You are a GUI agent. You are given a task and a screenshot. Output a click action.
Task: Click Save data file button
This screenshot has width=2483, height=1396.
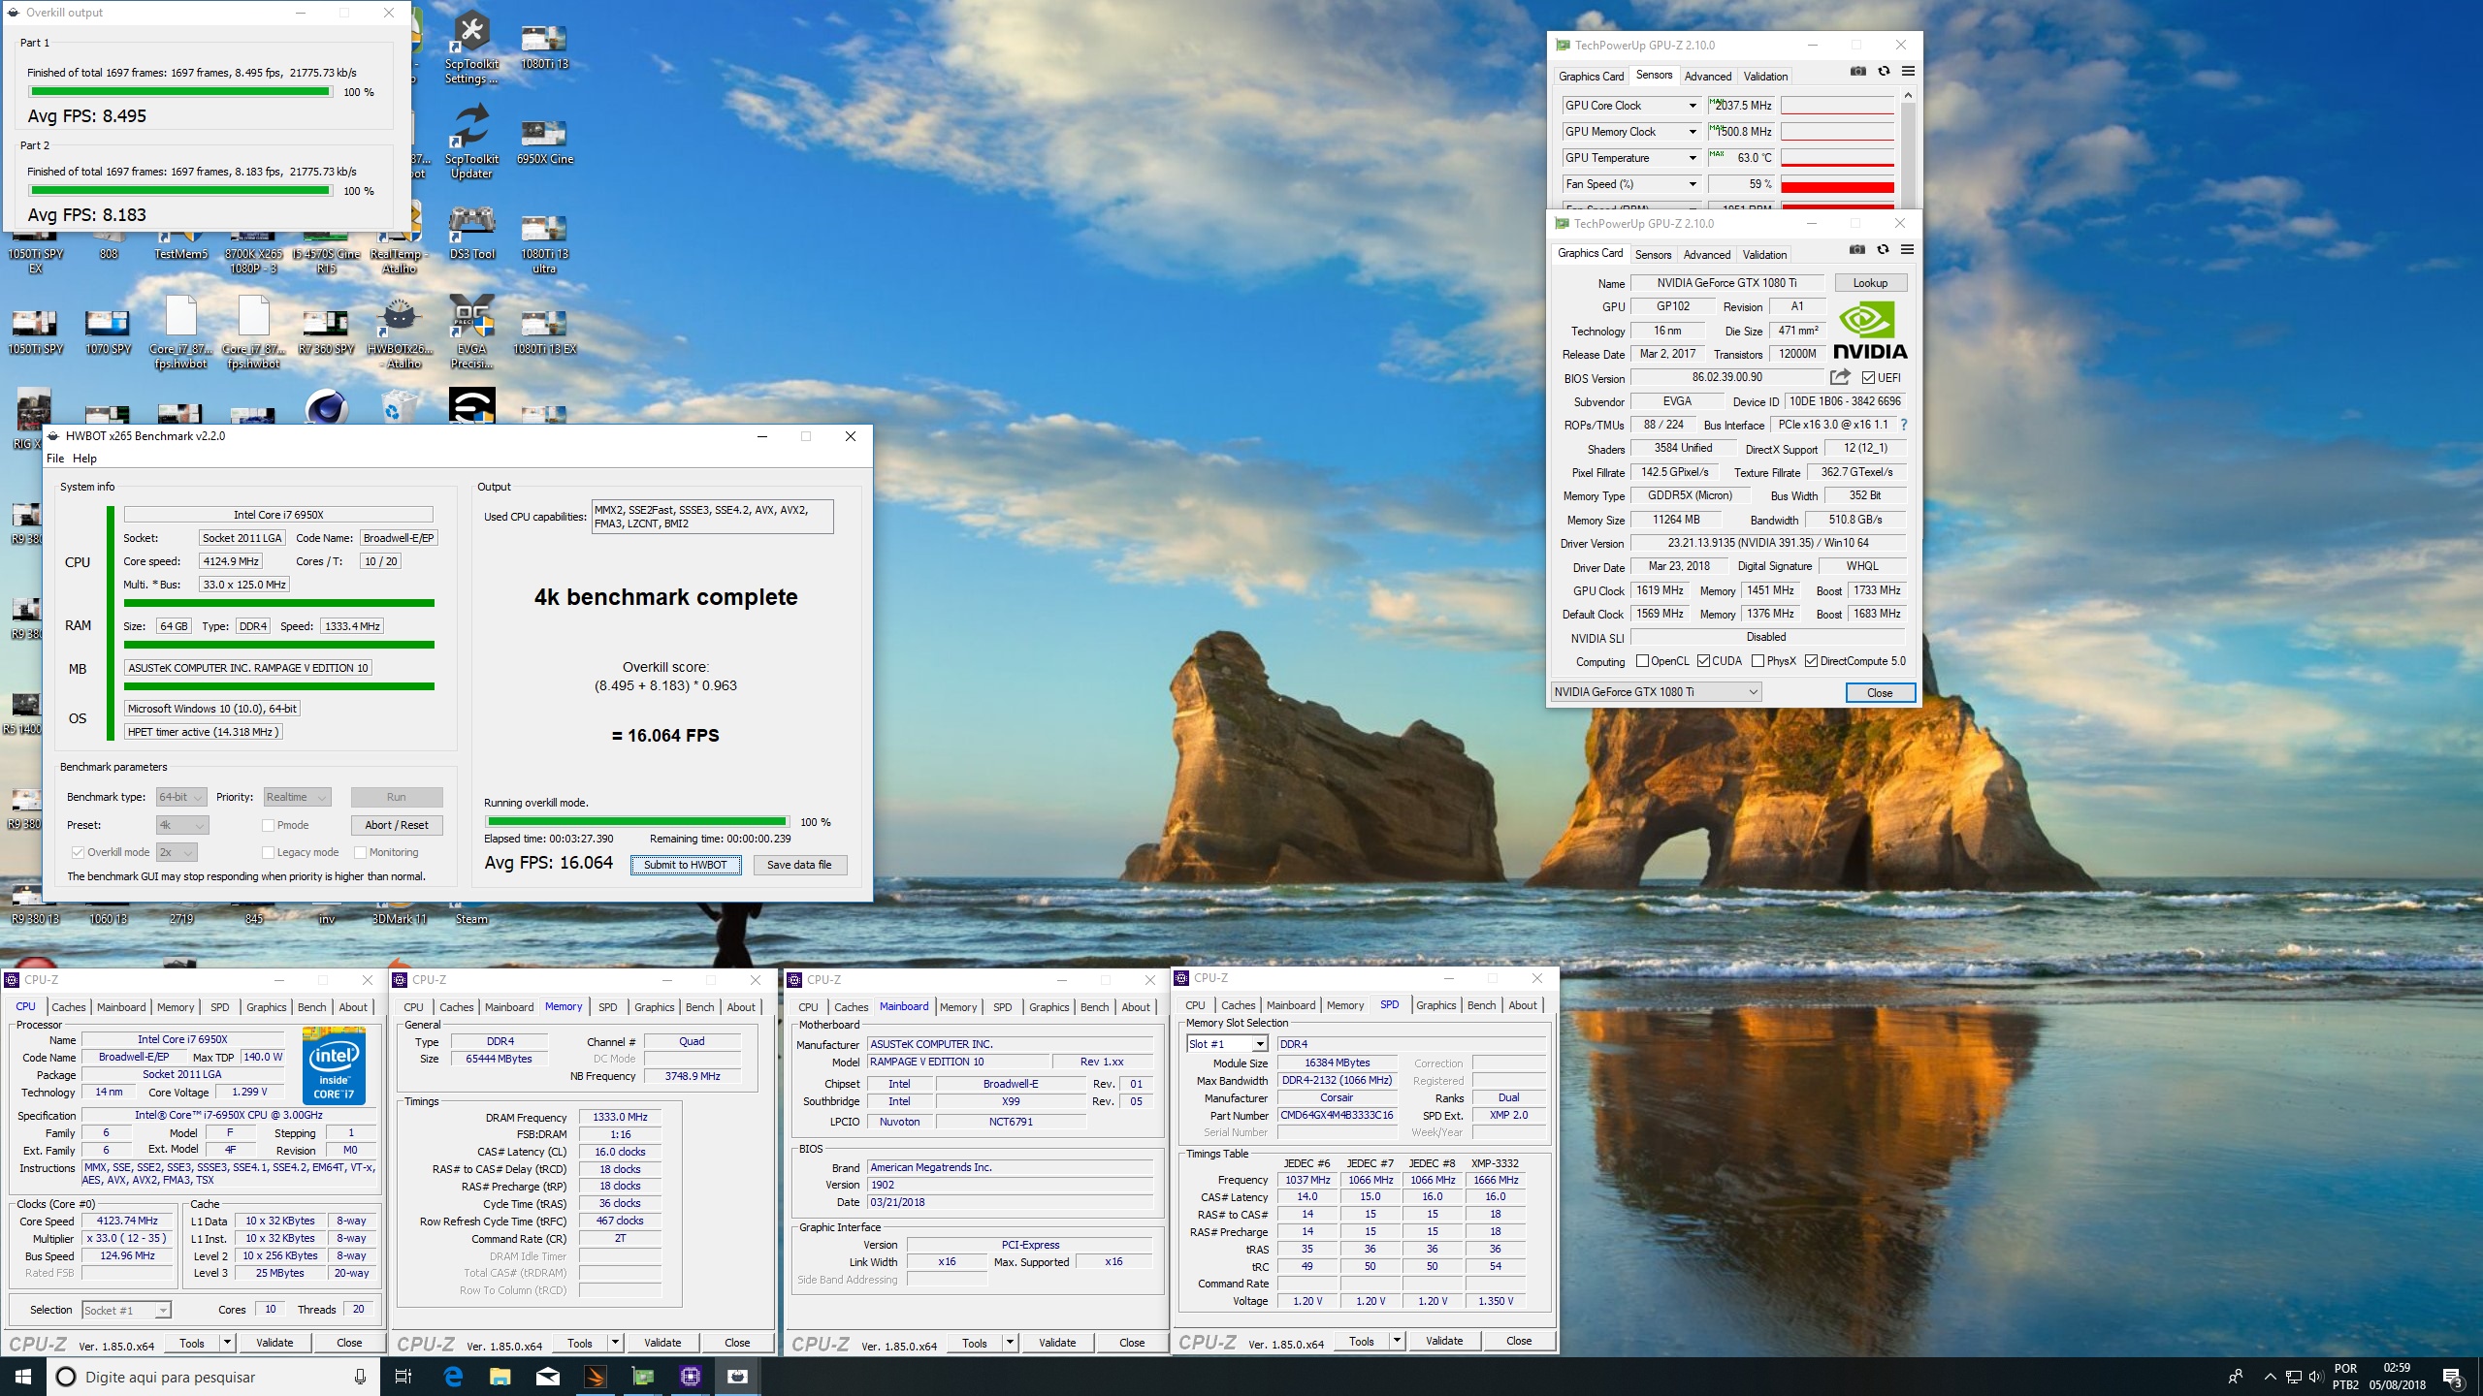pos(799,865)
